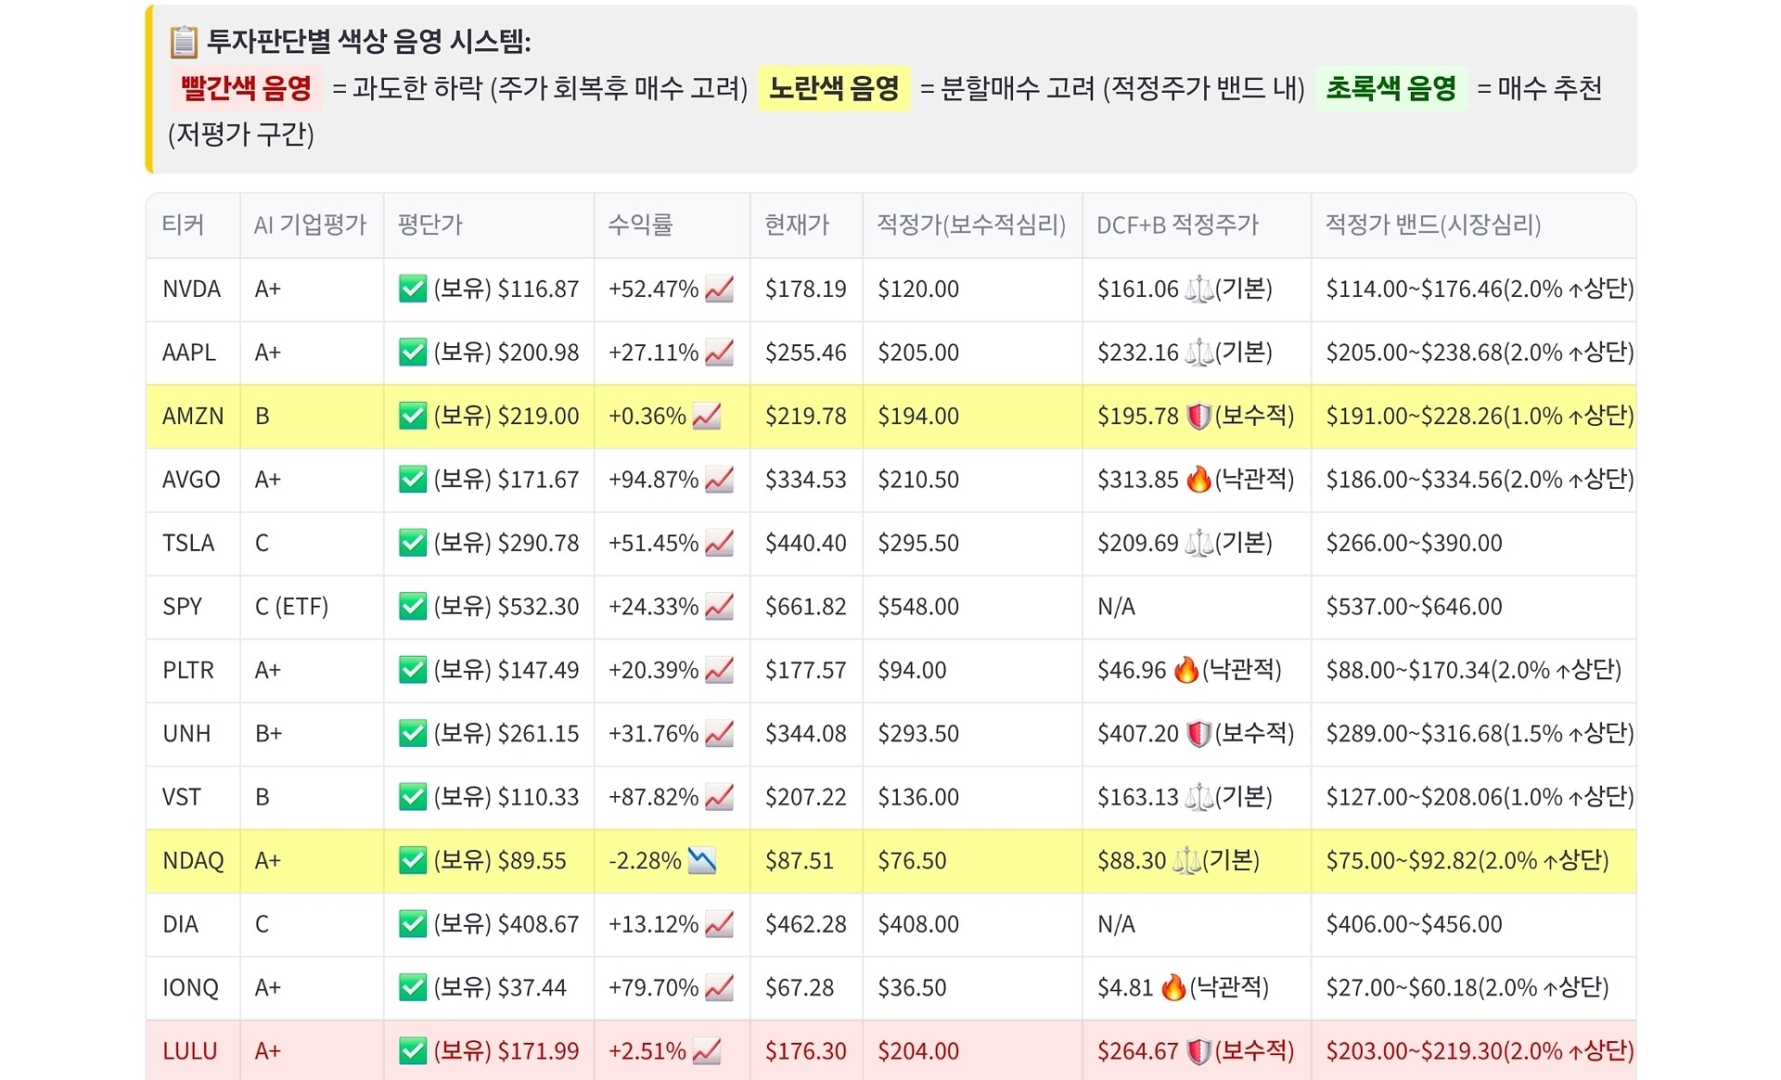This screenshot has width=1781, height=1080.
Task: Click the green checkmark in PLTR row
Action: [x=412, y=670]
